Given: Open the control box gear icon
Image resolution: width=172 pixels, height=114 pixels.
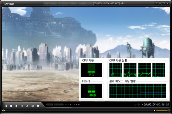Looking at the screenshot, I should point(38,106).
